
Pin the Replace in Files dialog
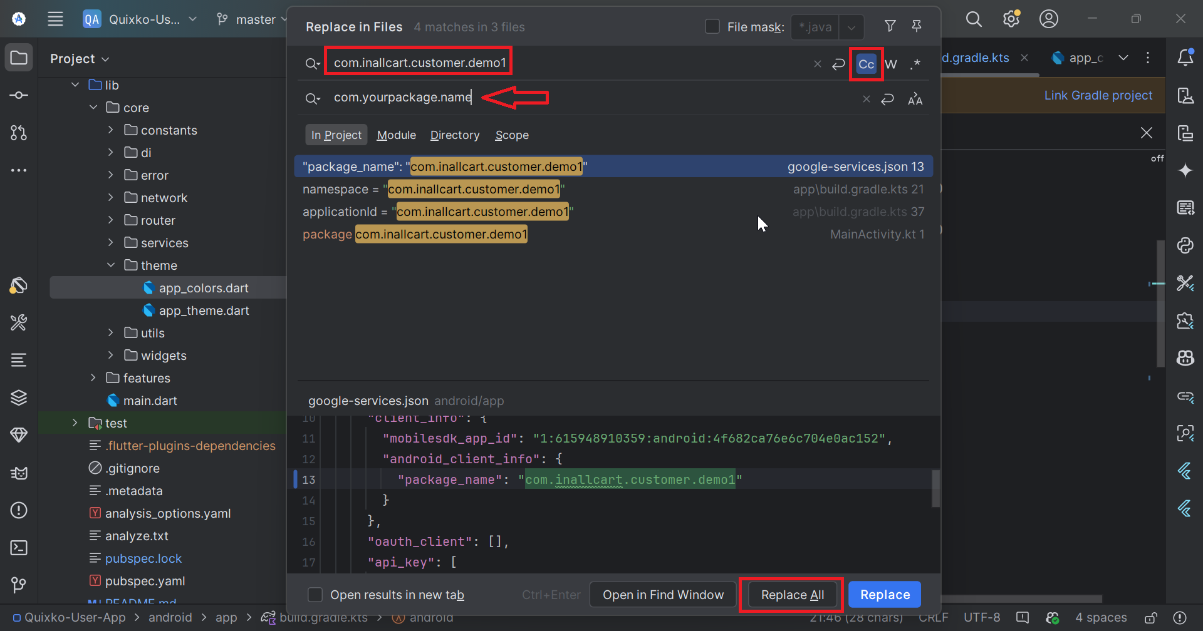point(917,26)
